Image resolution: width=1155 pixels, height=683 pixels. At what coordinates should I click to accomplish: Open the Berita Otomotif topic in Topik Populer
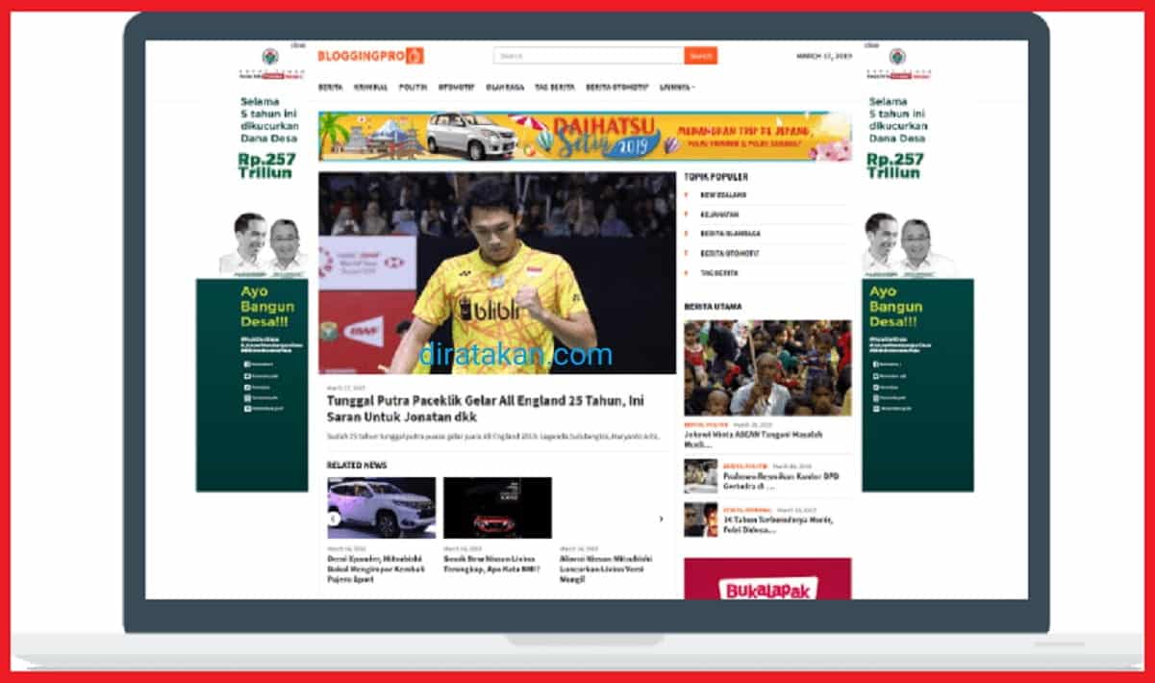(729, 253)
